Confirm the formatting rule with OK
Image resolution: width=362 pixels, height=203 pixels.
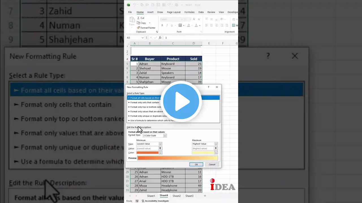pos(196,164)
